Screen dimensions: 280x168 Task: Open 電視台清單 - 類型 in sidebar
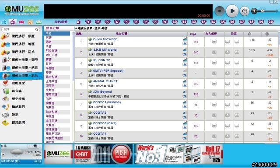[21, 59]
